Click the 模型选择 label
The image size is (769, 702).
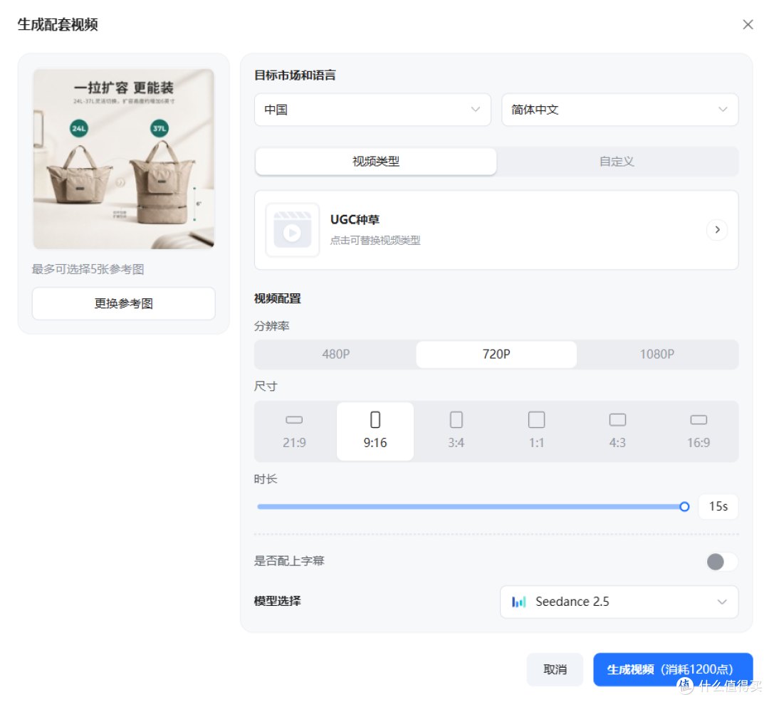click(x=278, y=601)
